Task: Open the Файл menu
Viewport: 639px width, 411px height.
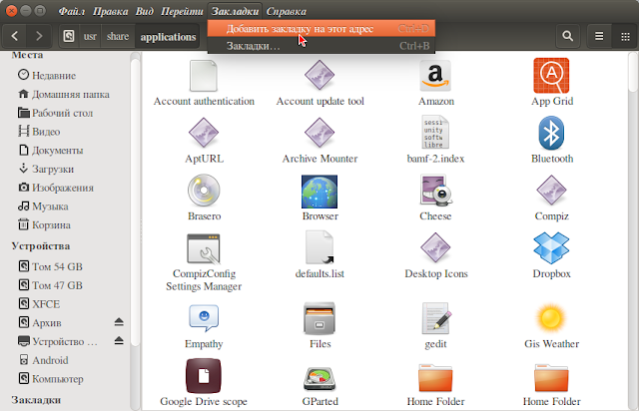Action: [x=72, y=11]
